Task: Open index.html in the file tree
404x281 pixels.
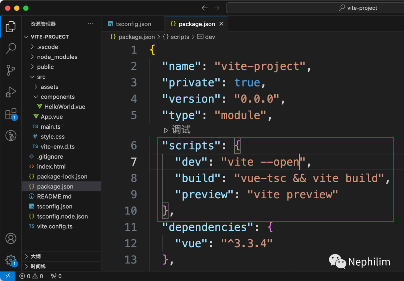Action: click(x=61, y=167)
